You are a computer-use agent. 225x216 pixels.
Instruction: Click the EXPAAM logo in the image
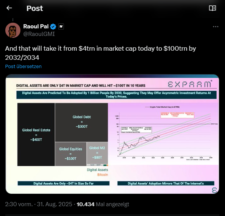coord(190,84)
